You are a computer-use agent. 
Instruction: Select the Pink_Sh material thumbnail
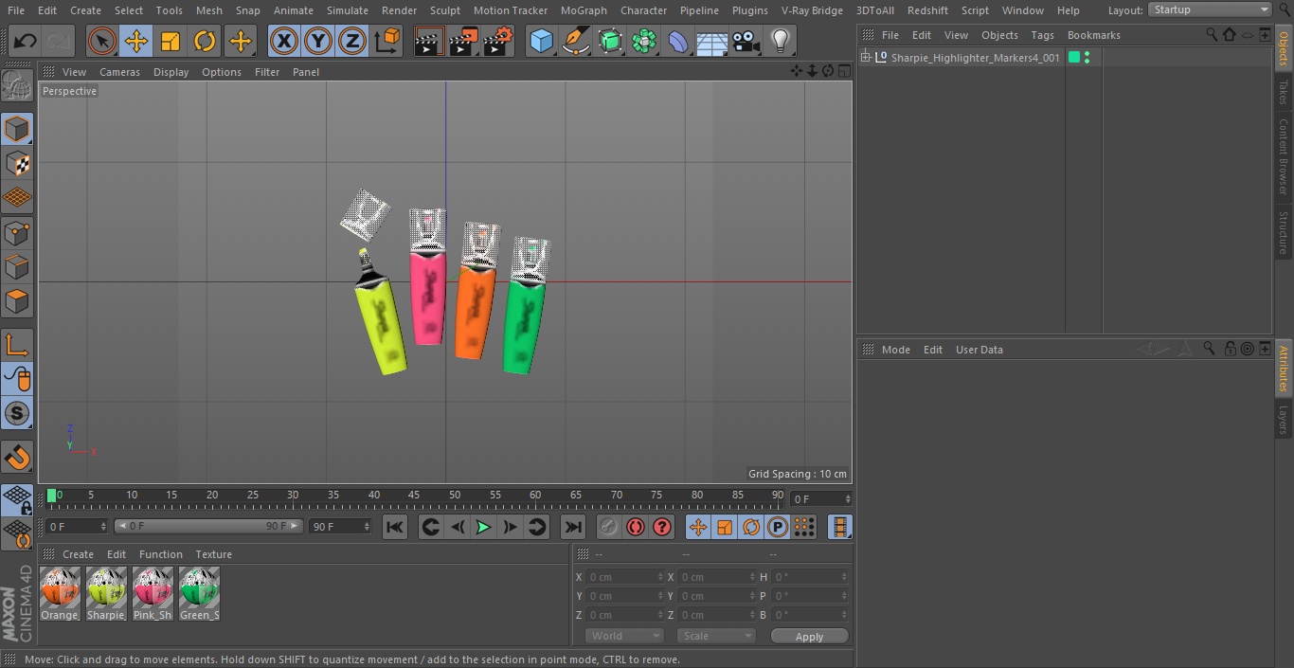pos(153,594)
